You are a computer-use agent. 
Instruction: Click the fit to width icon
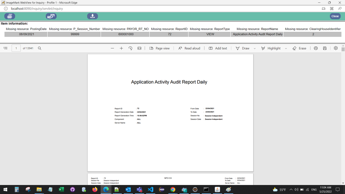[x=139, y=48]
